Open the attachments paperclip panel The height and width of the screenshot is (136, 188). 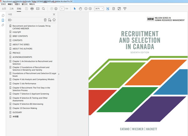(3, 25)
